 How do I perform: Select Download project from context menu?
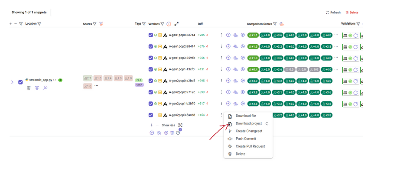248,123
